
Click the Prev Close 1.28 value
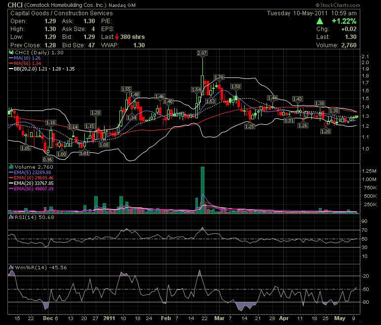(x=50, y=45)
